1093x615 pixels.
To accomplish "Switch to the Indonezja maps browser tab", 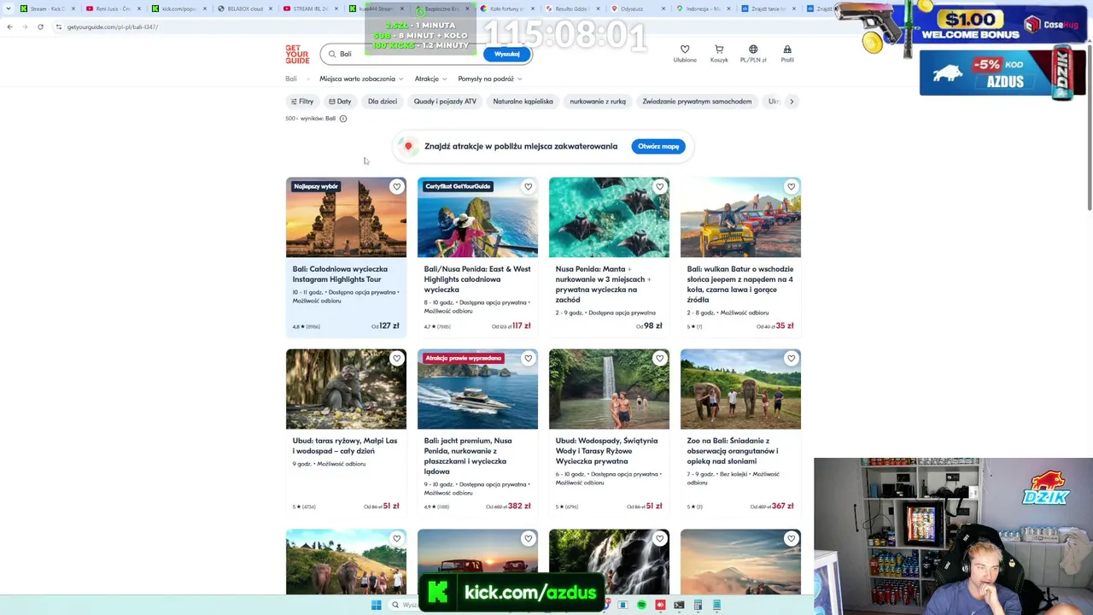I will coord(704,9).
